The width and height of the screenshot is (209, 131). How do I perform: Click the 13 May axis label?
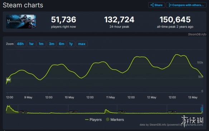pos(193,97)
